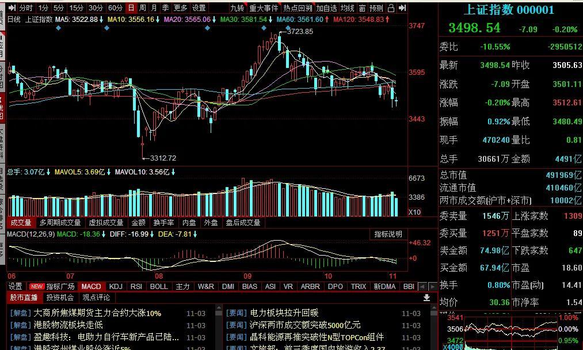The image size is (583, 350).
Task: Open 设置 in the top chart toolbar
Action: [x=199, y=8]
